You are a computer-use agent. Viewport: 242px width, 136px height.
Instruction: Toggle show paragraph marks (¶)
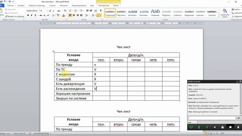pos(101,11)
